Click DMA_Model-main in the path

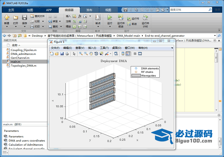(128, 36)
